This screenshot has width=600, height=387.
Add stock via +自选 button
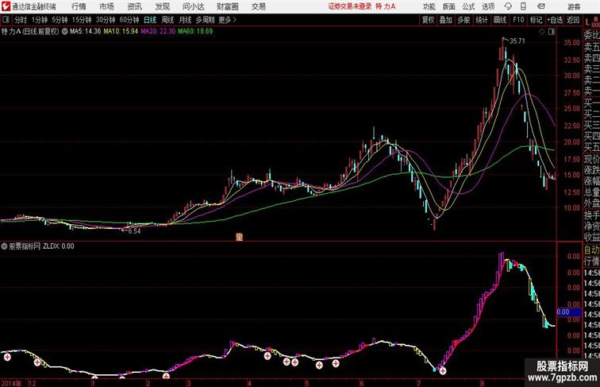coord(555,20)
